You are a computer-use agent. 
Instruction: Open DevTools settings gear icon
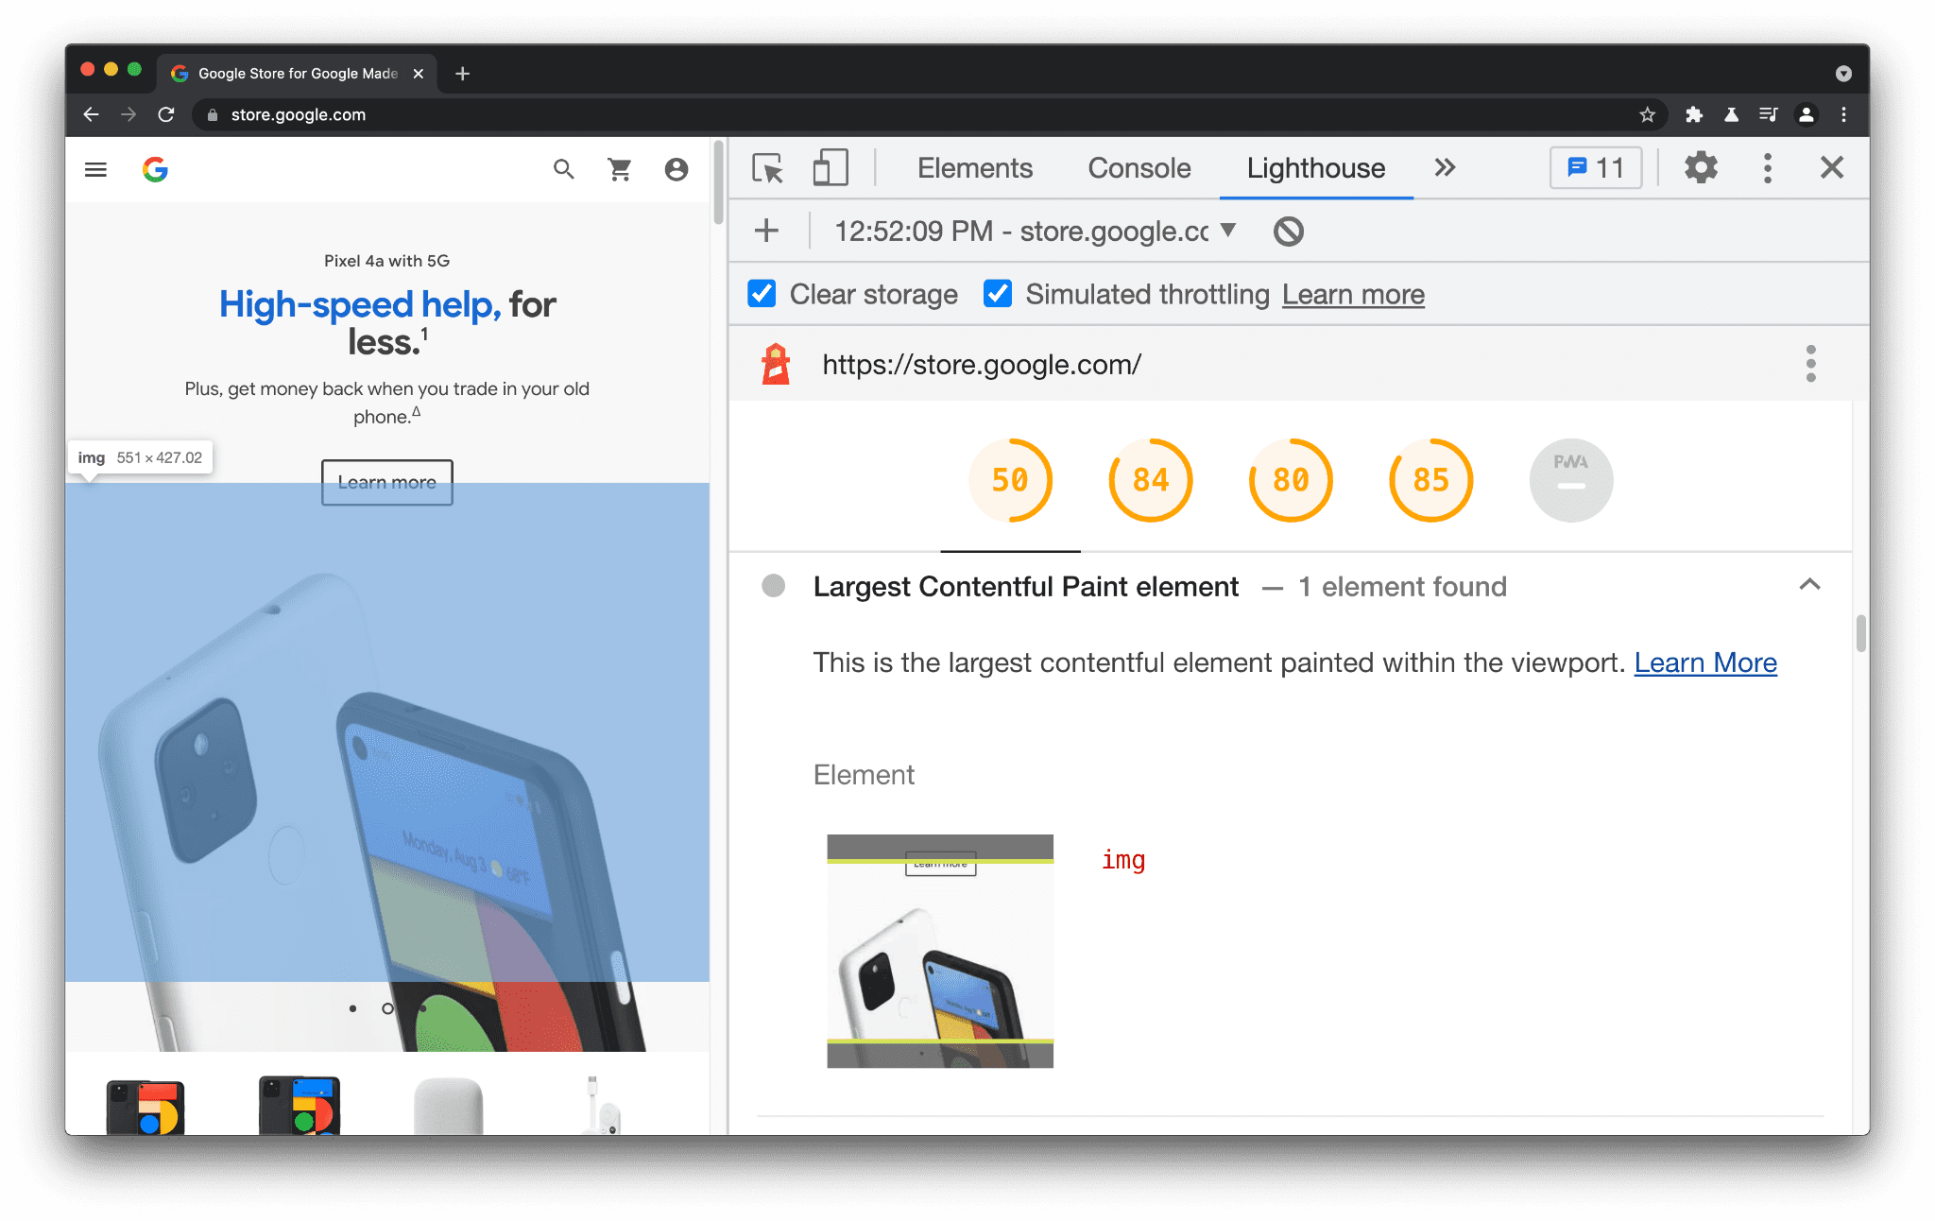pyautogui.click(x=1702, y=169)
